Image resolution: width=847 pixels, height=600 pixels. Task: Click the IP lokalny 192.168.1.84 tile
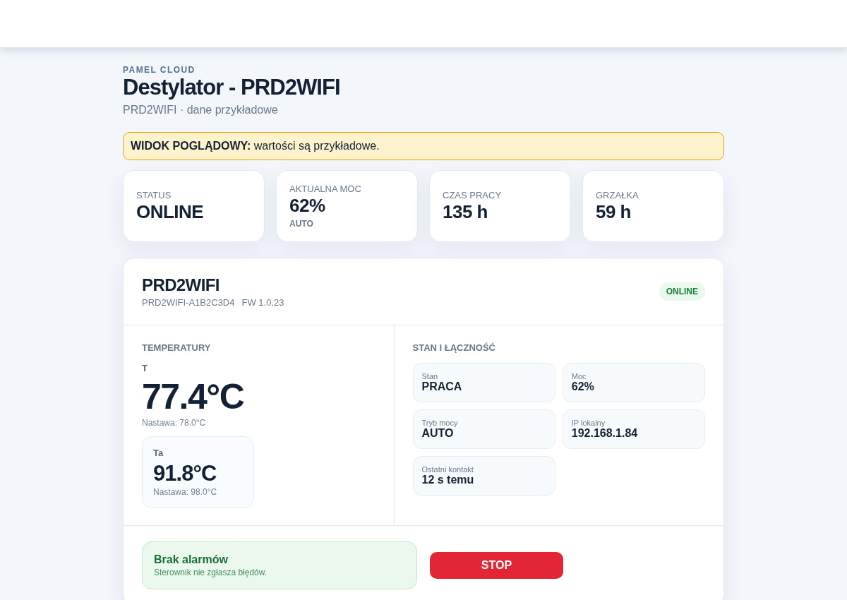click(x=634, y=429)
